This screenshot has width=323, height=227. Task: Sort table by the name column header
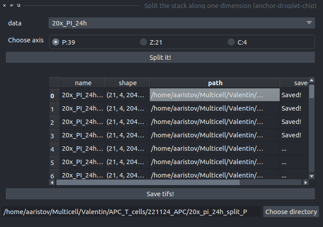tap(83, 83)
